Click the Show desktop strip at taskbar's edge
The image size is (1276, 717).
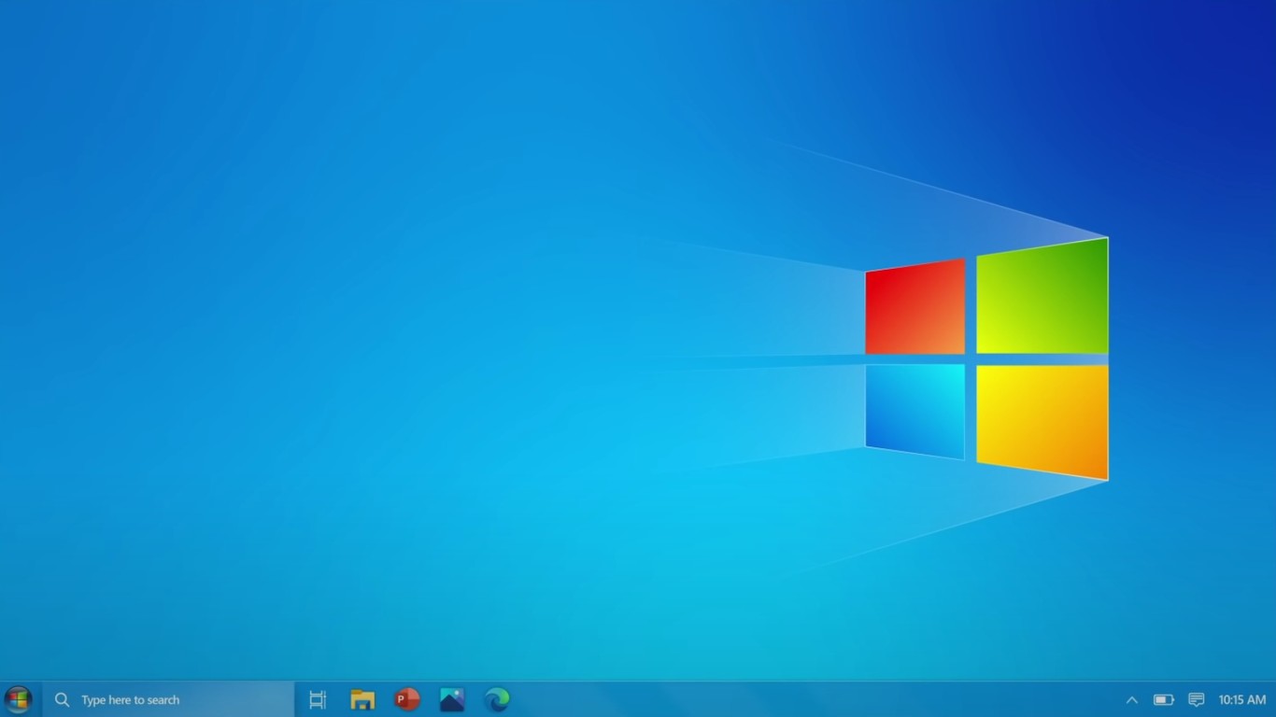click(1274, 699)
